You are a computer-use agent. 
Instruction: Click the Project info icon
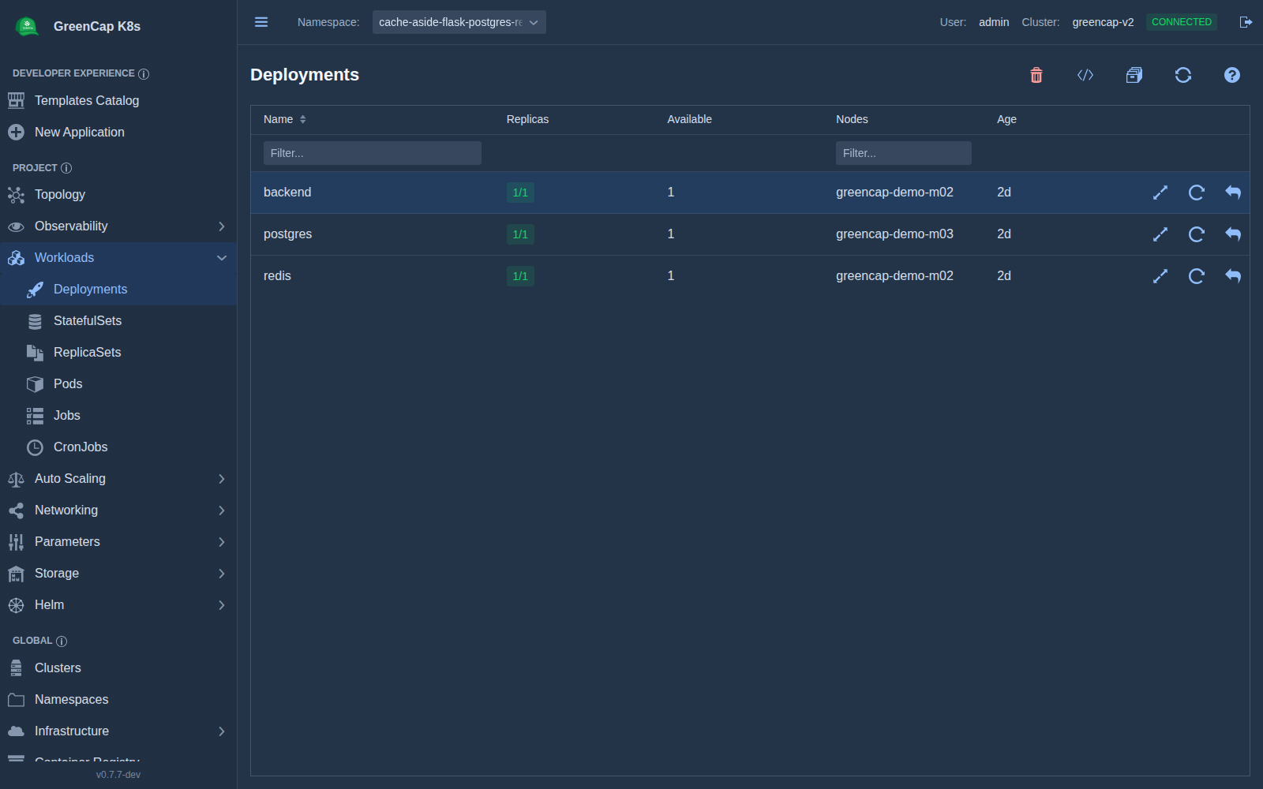coord(66,168)
